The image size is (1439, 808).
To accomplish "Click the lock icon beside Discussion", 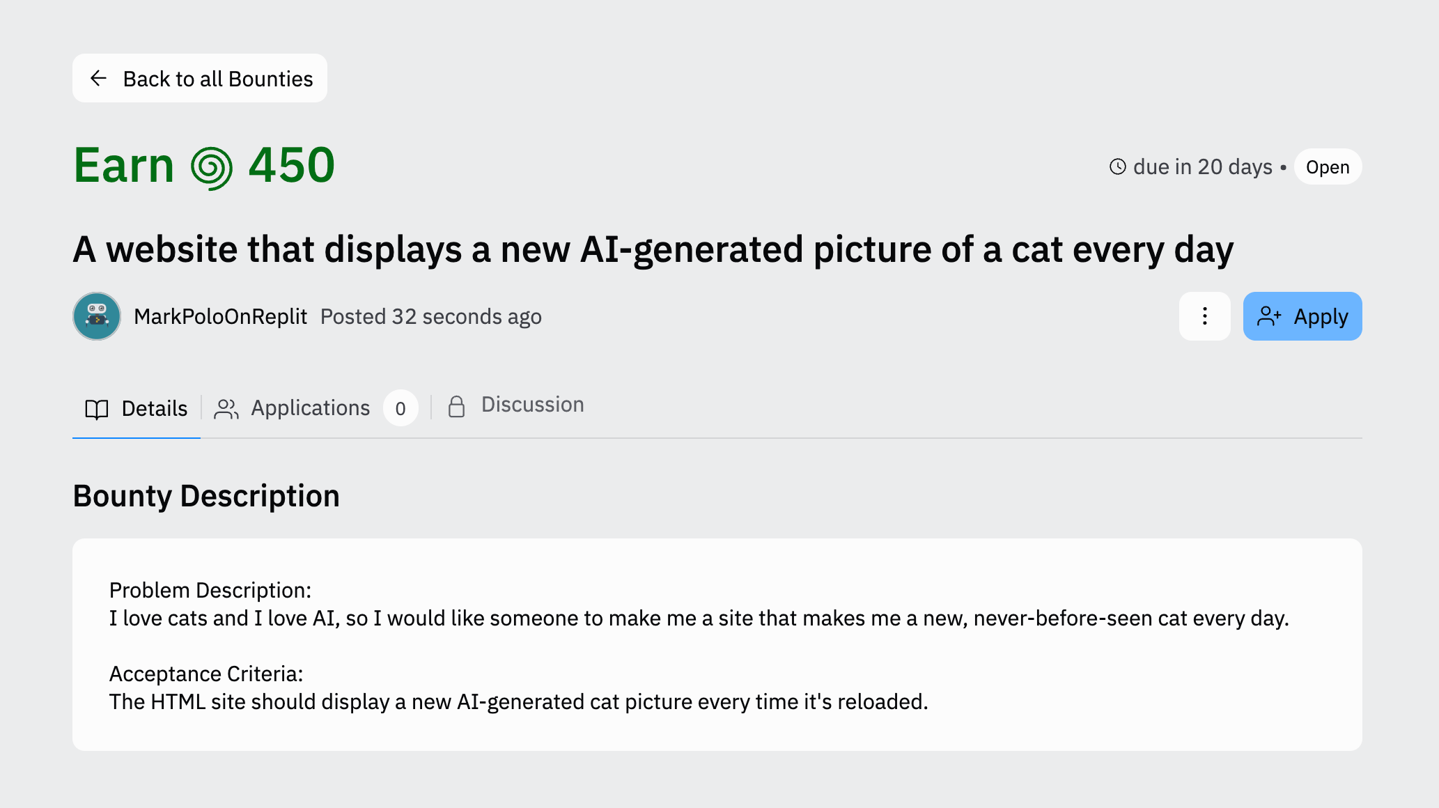I will coord(456,407).
